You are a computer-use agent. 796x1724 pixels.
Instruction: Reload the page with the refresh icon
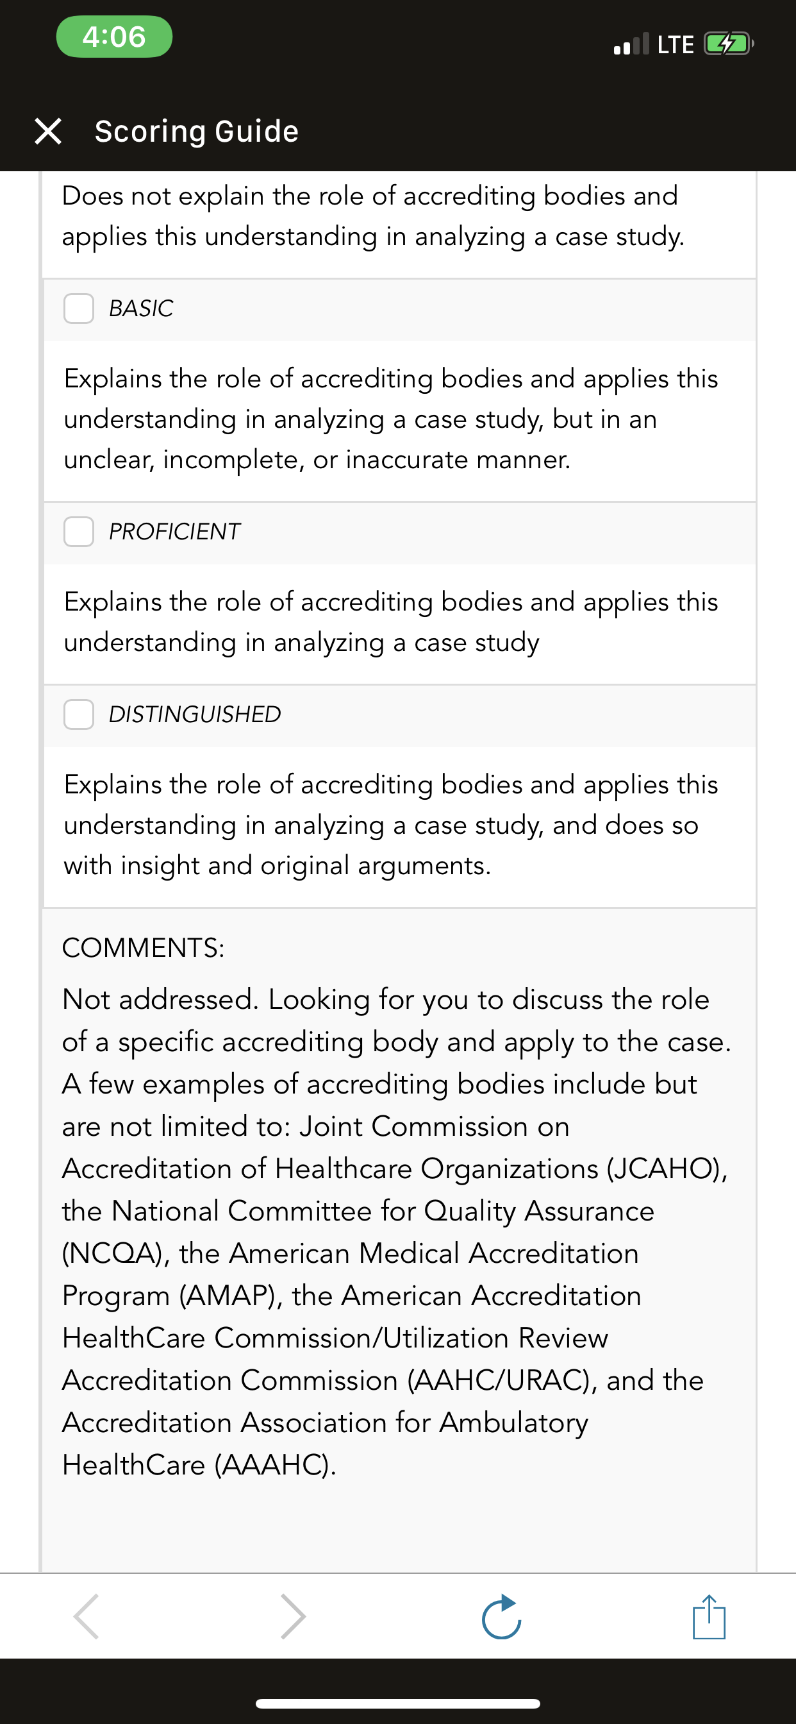tap(502, 1617)
